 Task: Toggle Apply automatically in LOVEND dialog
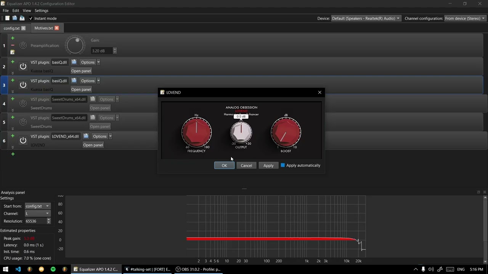pyautogui.click(x=283, y=165)
